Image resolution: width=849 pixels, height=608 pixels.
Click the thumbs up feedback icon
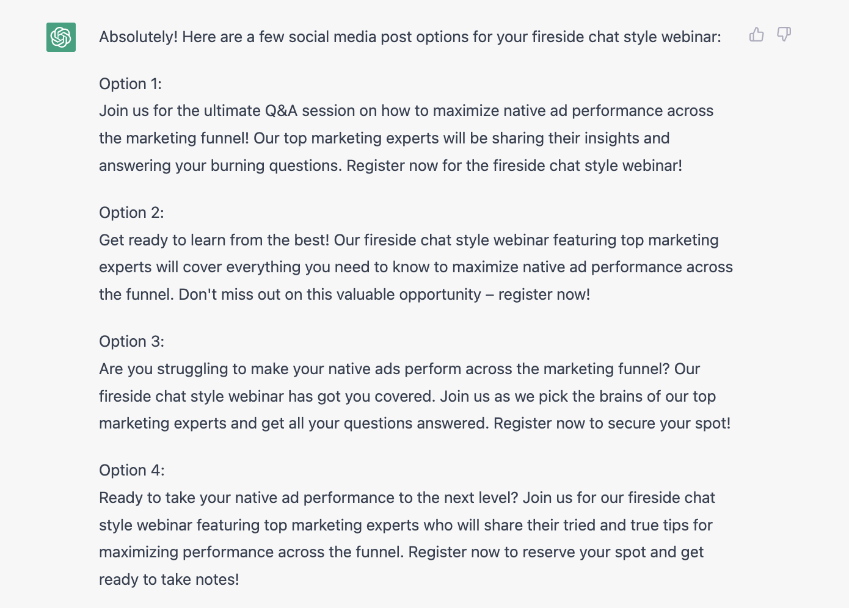pyautogui.click(x=756, y=34)
